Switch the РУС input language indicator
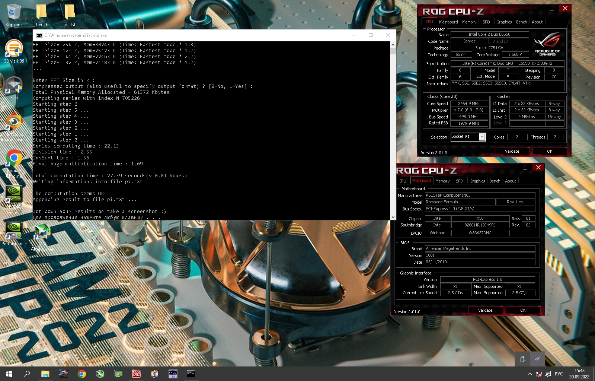Image resolution: width=595 pixels, height=381 pixels. pos(559,374)
